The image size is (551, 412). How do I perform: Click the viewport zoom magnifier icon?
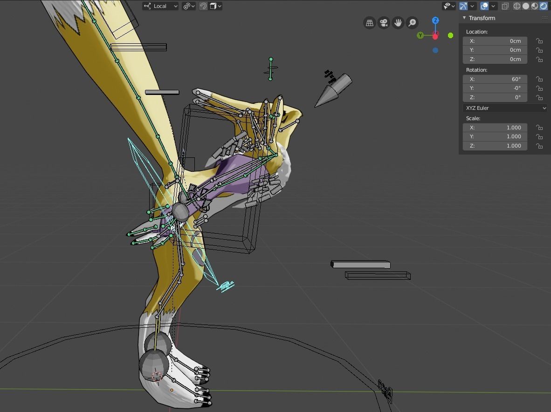tap(412, 22)
